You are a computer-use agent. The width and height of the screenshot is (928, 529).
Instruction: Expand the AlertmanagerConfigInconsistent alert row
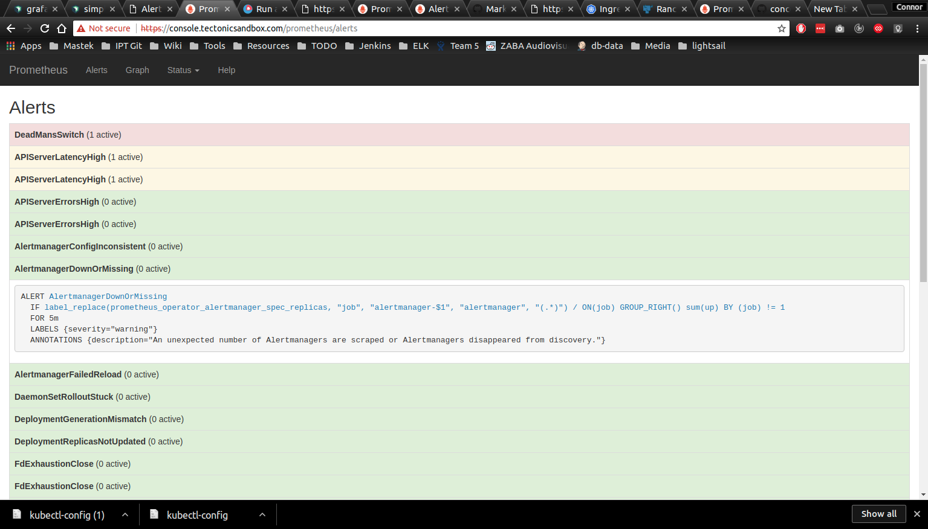pos(459,246)
